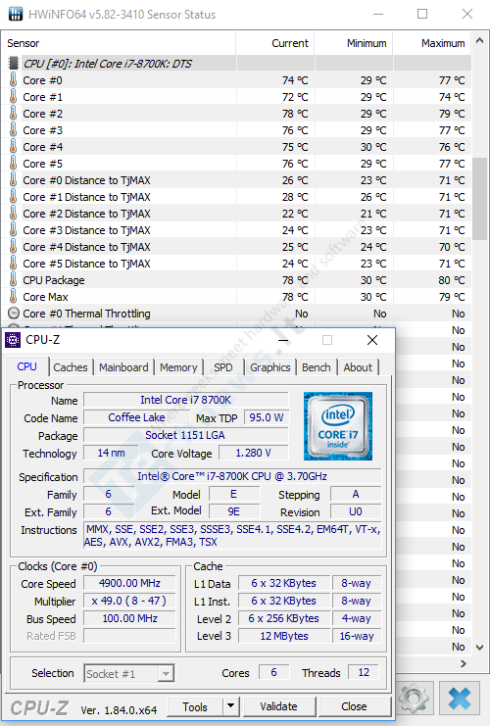Click the HWiNFO64 app icon in title bar
490x726 pixels.
coord(16,15)
